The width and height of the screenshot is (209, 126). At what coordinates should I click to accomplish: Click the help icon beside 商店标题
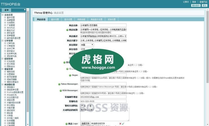(67, 30)
